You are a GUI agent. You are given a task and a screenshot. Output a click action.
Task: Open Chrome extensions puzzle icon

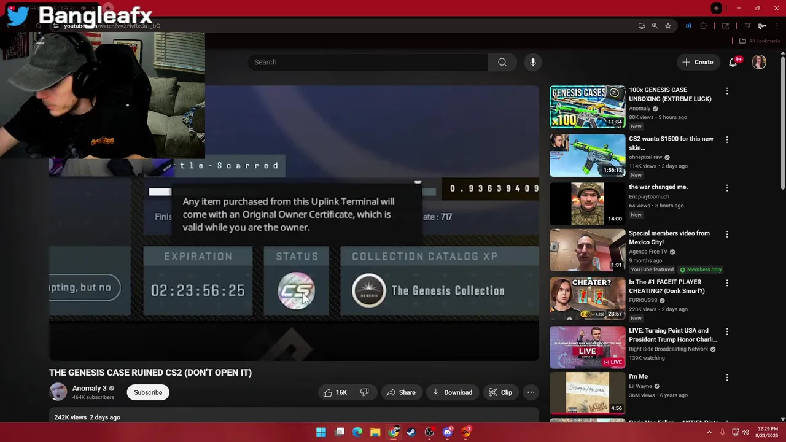704,26
